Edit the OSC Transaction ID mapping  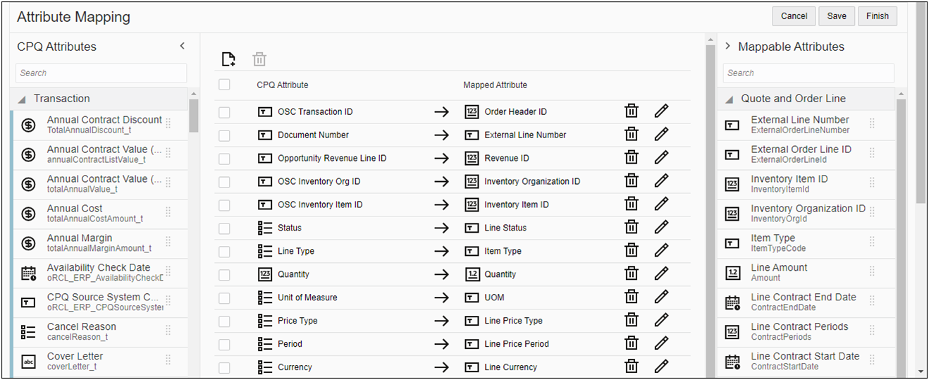coord(661,111)
